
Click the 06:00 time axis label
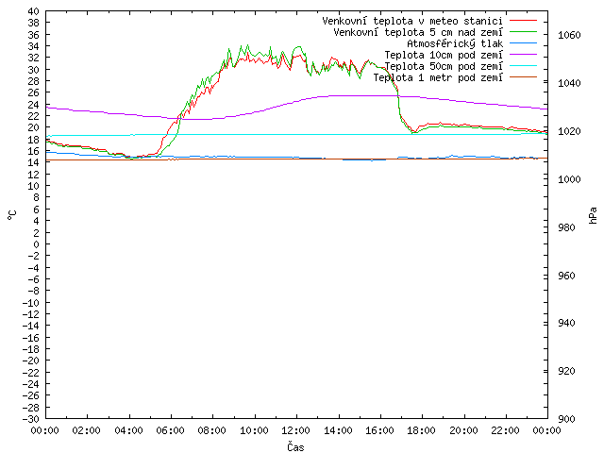tap(170, 430)
